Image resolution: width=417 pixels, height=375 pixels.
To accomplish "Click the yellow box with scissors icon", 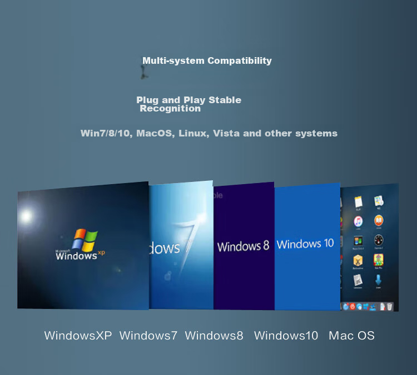I will tap(358, 260).
